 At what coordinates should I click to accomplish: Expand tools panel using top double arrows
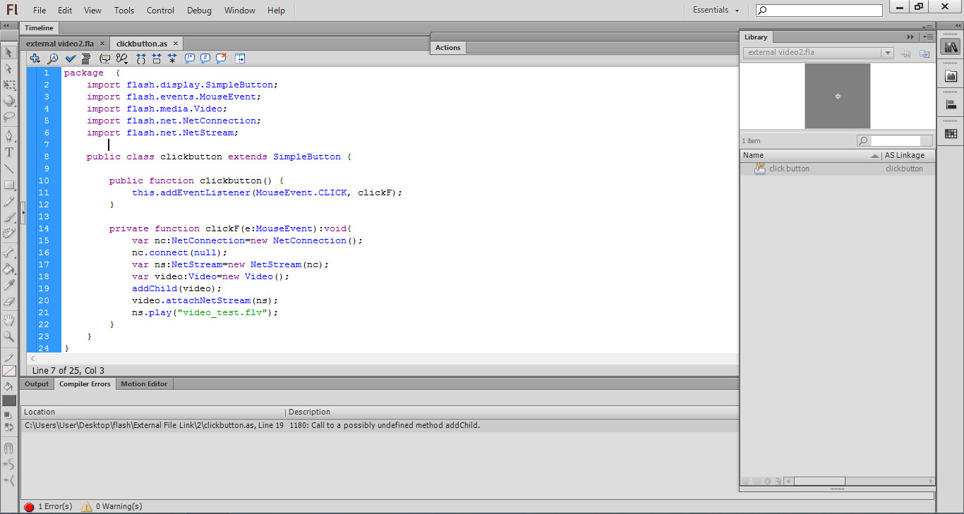point(6,25)
